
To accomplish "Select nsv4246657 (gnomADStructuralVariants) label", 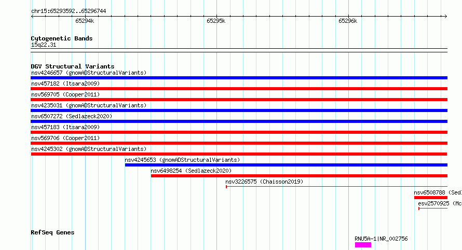I will pos(89,73).
